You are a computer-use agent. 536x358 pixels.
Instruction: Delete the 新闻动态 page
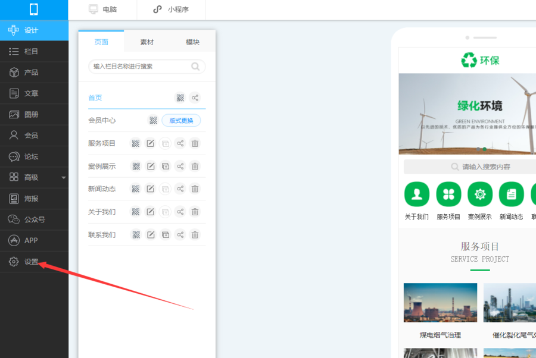[x=195, y=189]
